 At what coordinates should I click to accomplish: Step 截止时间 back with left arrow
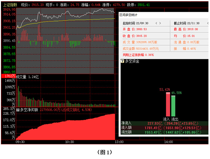pos(203,23)
